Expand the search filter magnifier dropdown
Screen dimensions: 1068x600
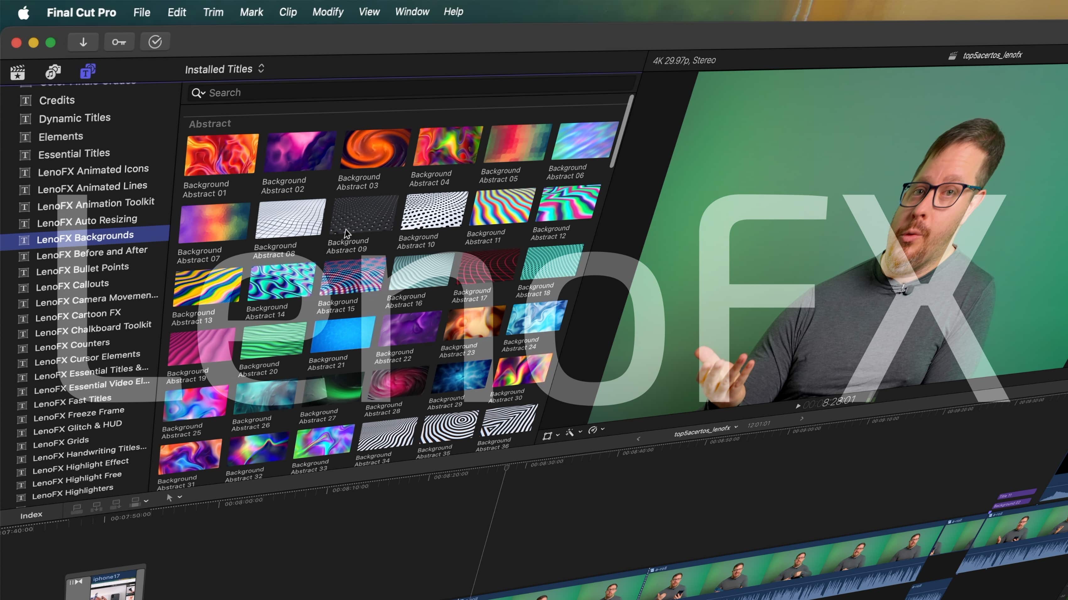click(198, 93)
